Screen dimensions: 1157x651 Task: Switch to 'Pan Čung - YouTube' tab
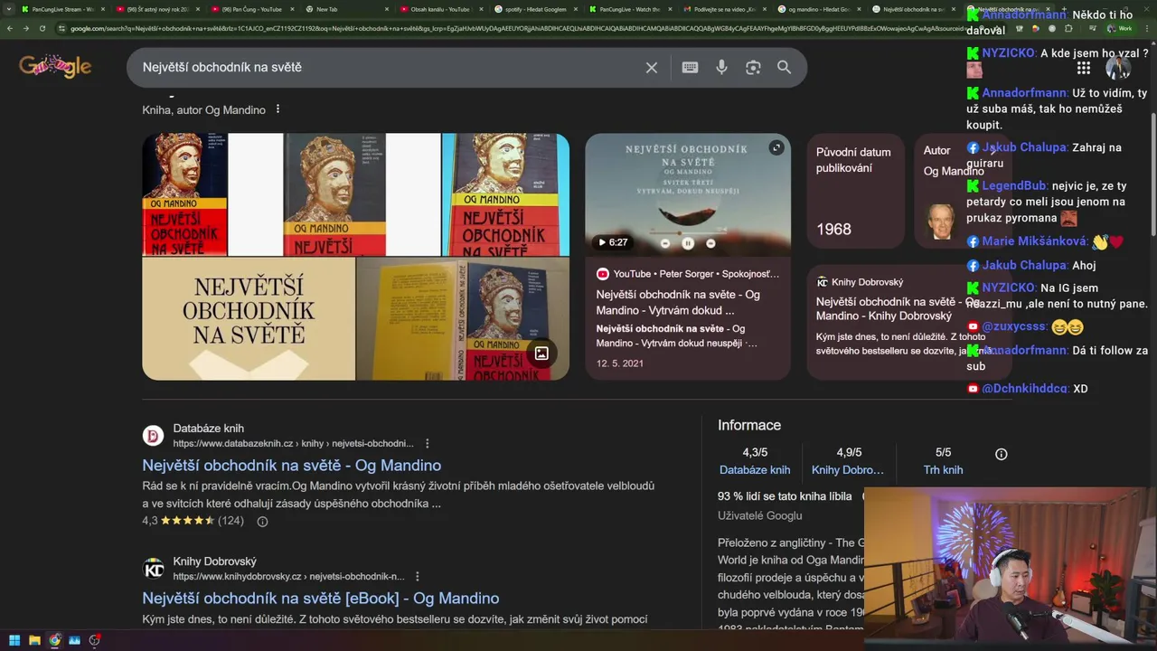[x=252, y=9]
